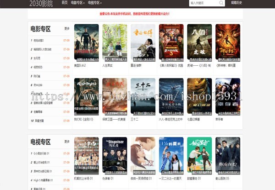
Task: Open the 人生果实 movie poster
Action: tap(115, 43)
